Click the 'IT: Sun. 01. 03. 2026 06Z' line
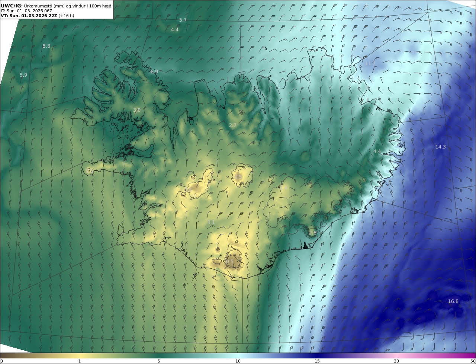Screen dimensions: 476x364 point(26,11)
